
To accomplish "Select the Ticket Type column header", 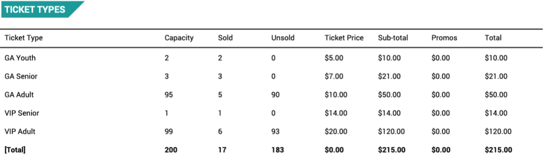I will tap(24, 38).
